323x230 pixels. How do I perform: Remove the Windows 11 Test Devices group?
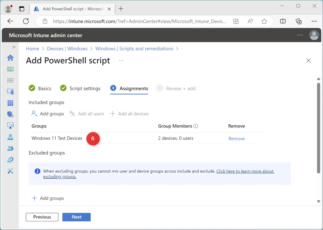tap(236, 138)
